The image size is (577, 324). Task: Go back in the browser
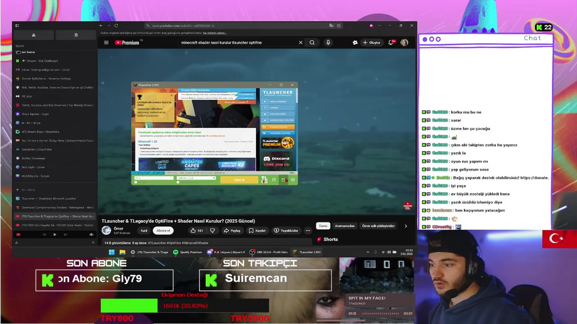[101, 26]
